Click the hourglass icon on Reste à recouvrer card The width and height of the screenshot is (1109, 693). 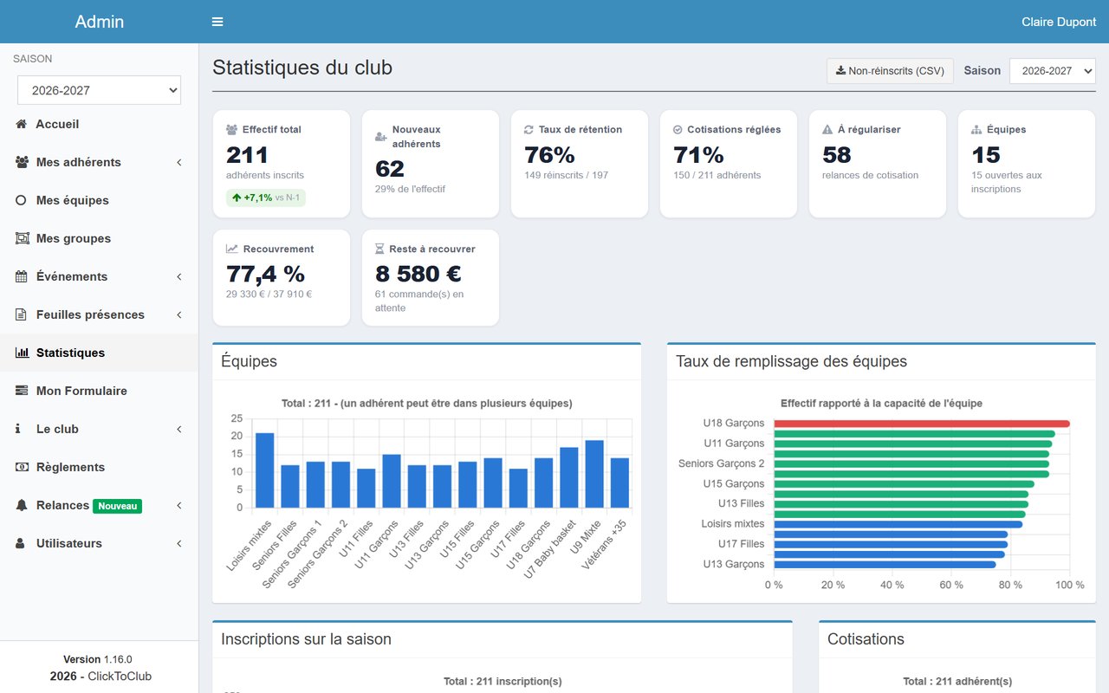pyautogui.click(x=379, y=249)
